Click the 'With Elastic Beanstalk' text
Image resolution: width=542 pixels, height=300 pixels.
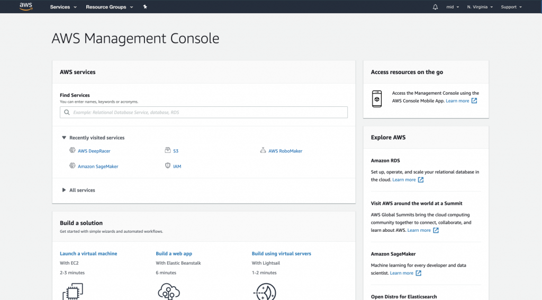pyautogui.click(x=178, y=263)
